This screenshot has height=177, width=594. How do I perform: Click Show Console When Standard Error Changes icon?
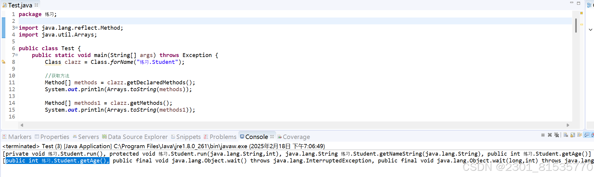pos(593,135)
